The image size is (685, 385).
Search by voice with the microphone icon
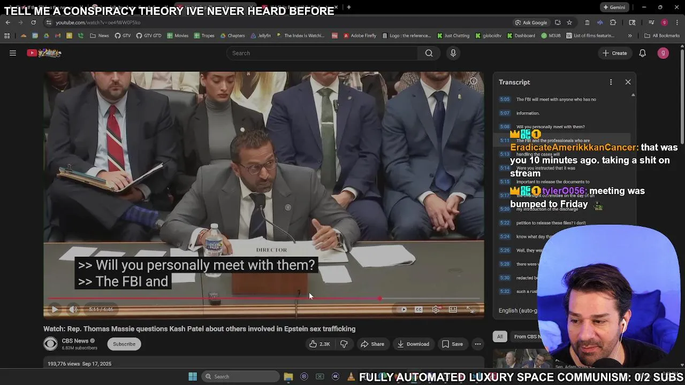point(453,53)
